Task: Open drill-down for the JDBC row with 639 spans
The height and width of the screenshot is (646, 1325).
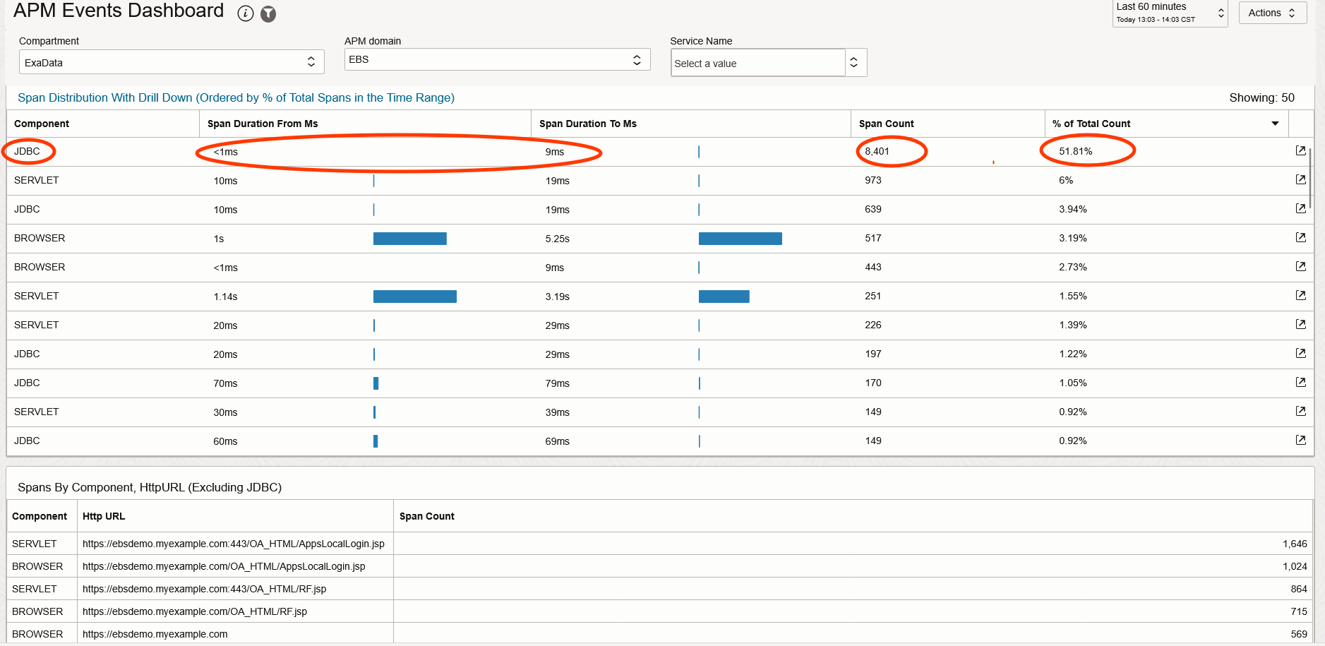Action: (x=1300, y=208)
